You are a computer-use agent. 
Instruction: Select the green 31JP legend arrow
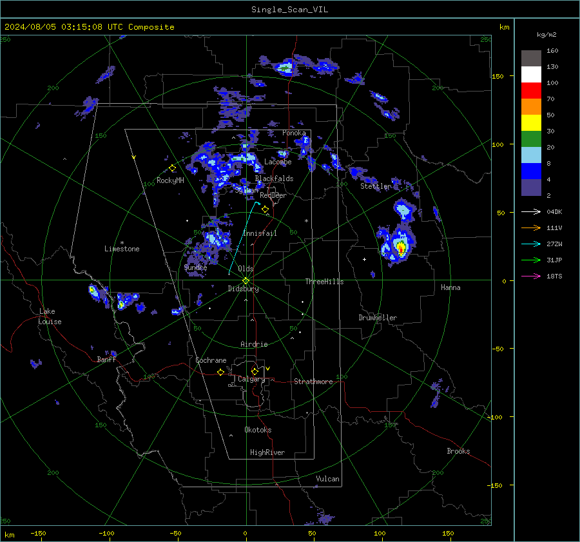click(531, 260)
